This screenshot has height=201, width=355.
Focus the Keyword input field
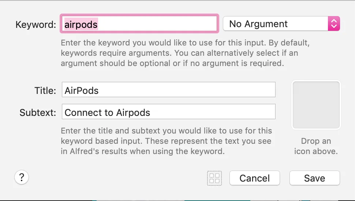[157, 24]
